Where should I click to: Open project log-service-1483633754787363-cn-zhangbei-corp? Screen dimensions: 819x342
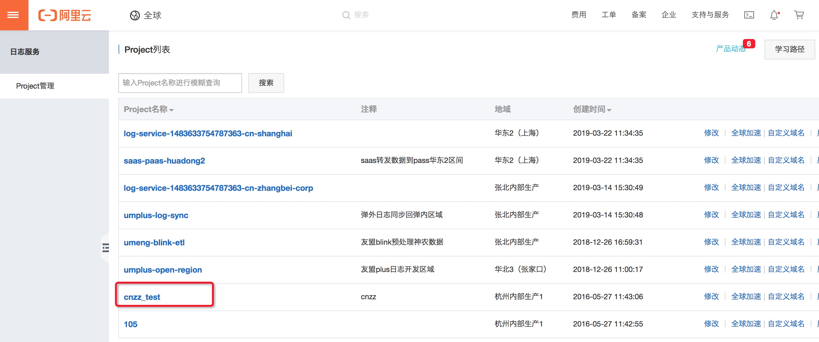click(218, 188)
